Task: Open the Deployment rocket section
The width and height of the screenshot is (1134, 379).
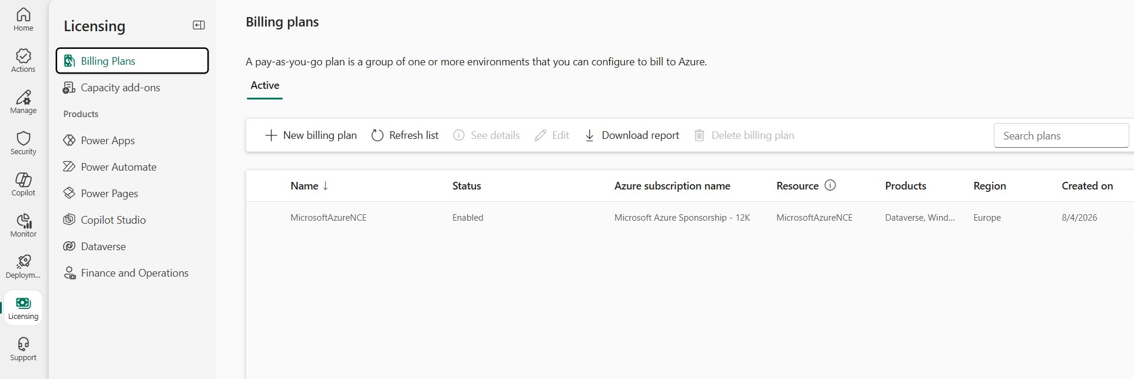Action: pyautogui.click(x=23, y=267)
